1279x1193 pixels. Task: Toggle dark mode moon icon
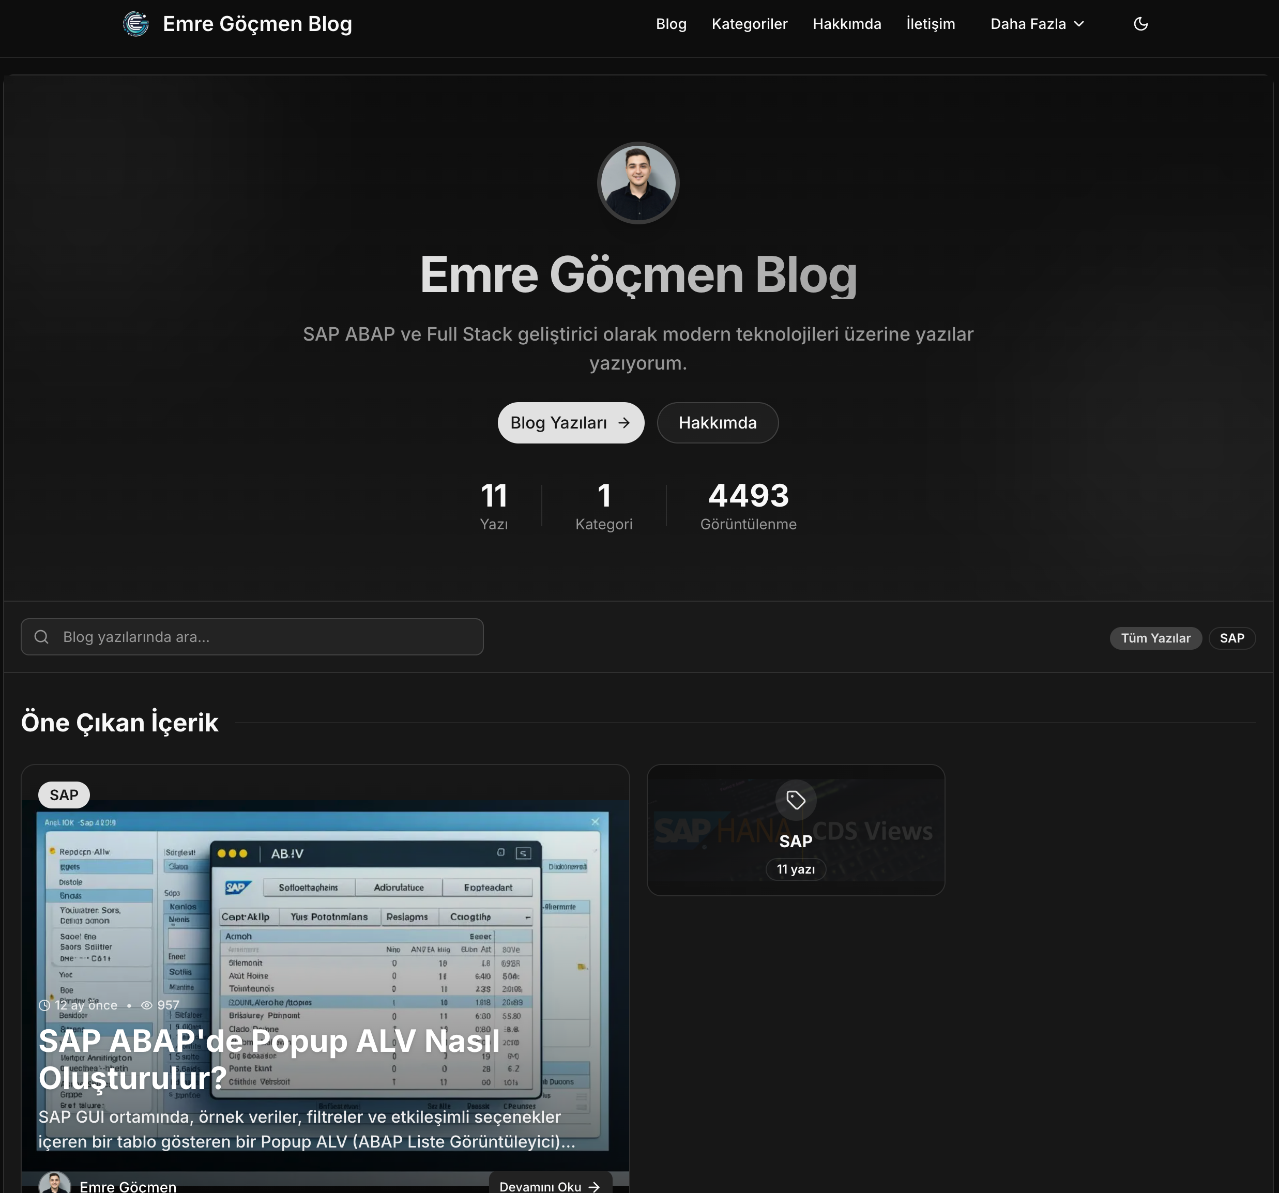1140,24
